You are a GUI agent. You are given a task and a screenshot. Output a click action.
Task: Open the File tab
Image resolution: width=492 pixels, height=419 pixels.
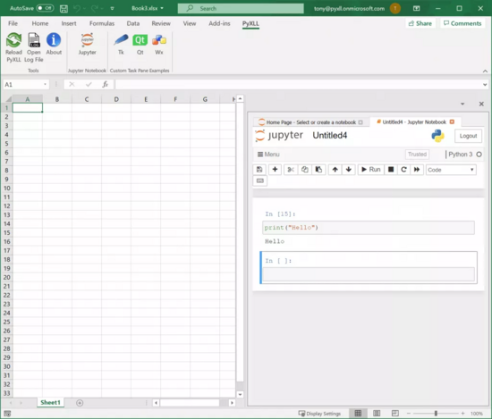click(13, 23)
